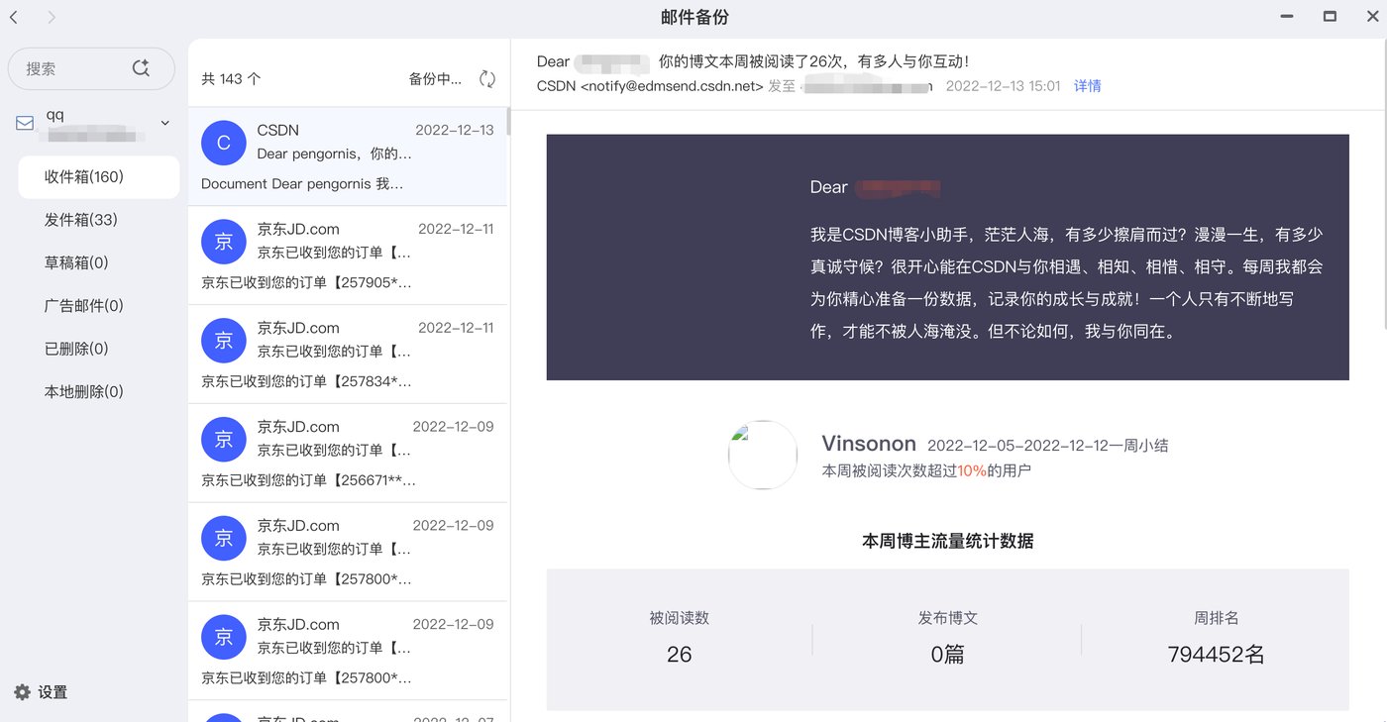The height and width of the screenshot is (722, 1387).
Task: Click avatar of JD email order 256671
Action: 223,439
